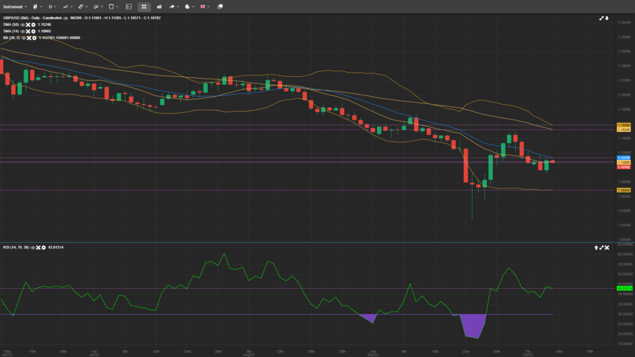Remove the SMA (14) indicator
The width and height of the screenshot is (635, 357).
[x=27, y=31]
